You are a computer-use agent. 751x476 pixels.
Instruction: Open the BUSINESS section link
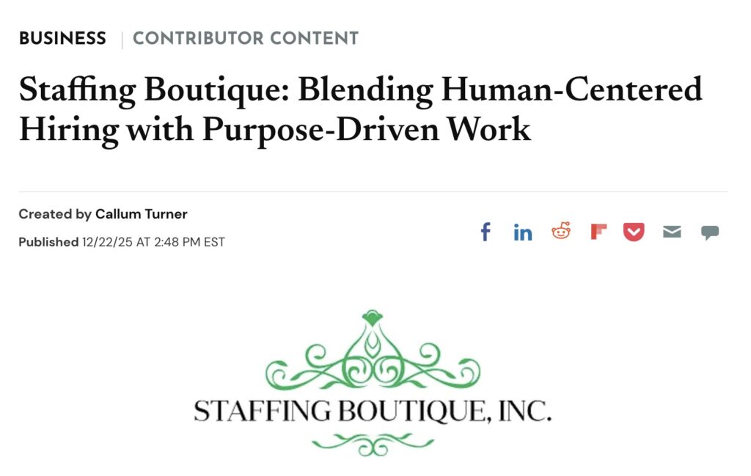[x=62, y=39]
